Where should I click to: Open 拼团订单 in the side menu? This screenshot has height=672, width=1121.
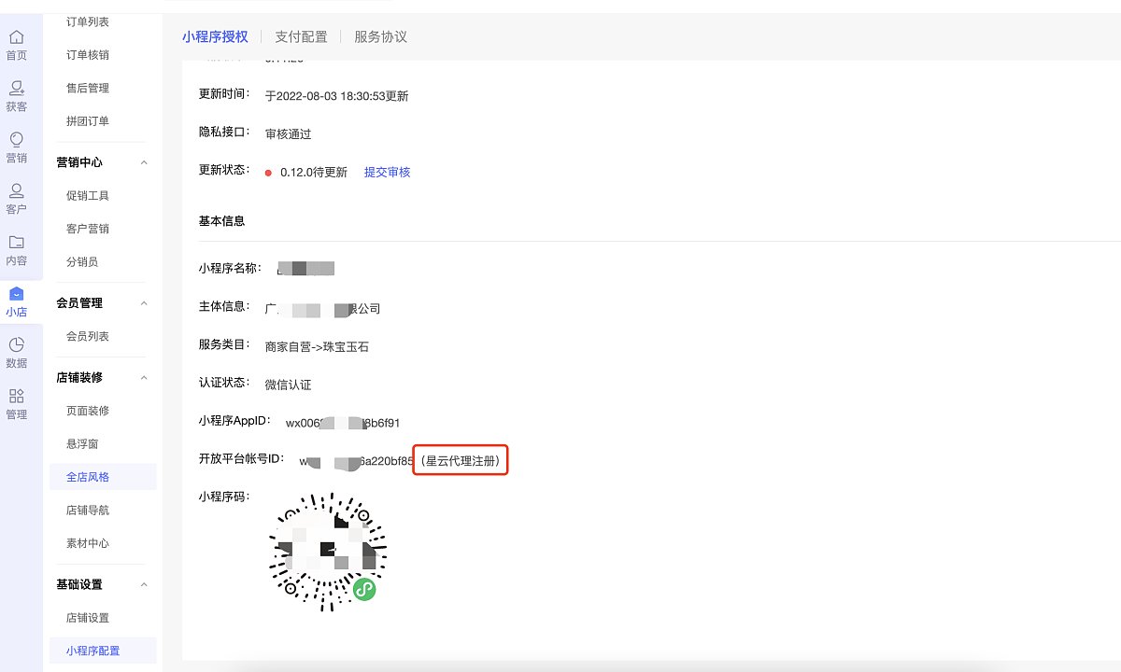click(88, 121)
